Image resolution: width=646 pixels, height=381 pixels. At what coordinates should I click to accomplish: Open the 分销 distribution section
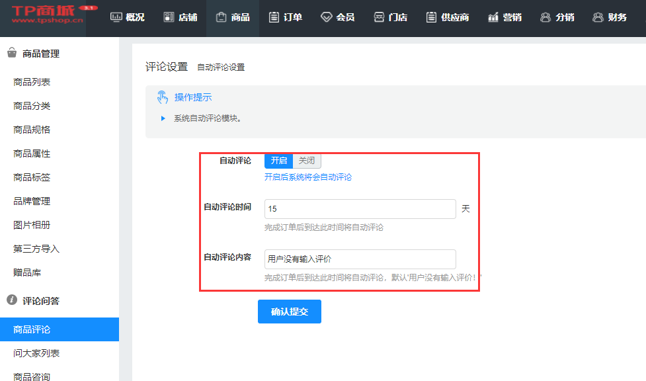coord(557,18)
